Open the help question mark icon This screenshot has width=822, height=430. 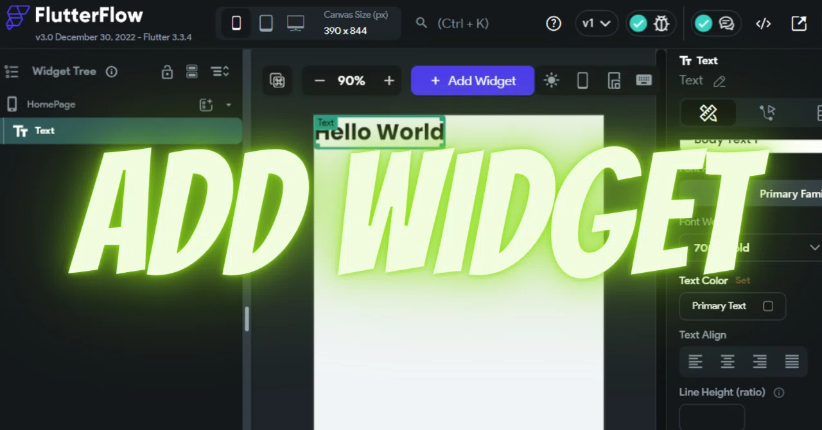[554, 23]
